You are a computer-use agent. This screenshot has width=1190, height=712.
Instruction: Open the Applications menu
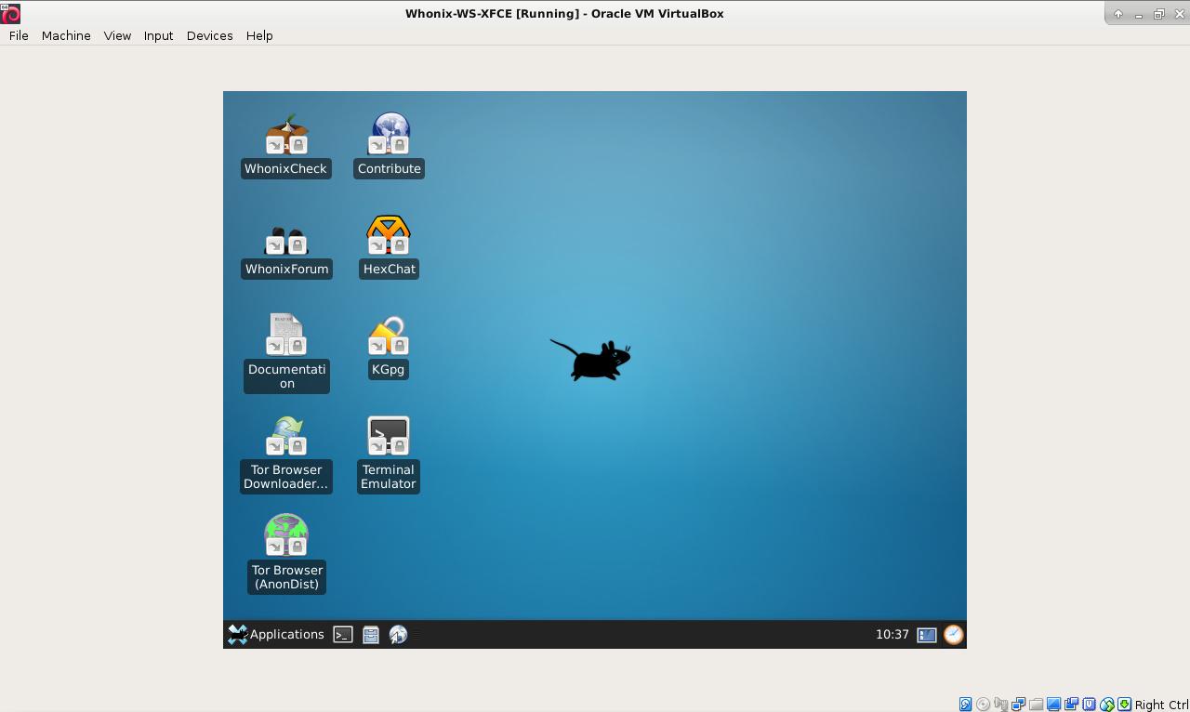click(276, 635)
